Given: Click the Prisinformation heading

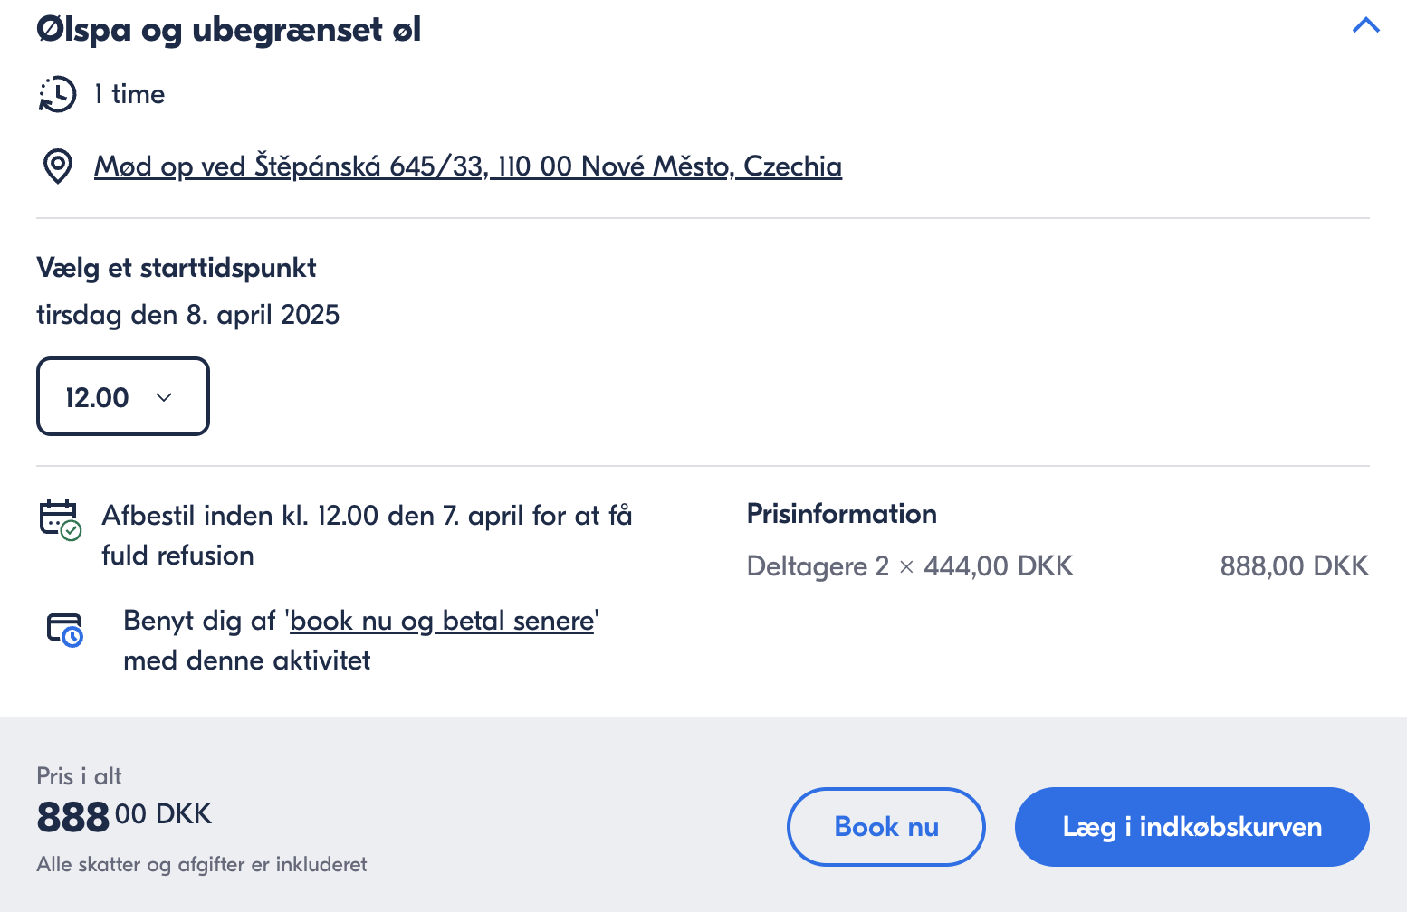Looking at the screenshot, I should tap(842, 514).
